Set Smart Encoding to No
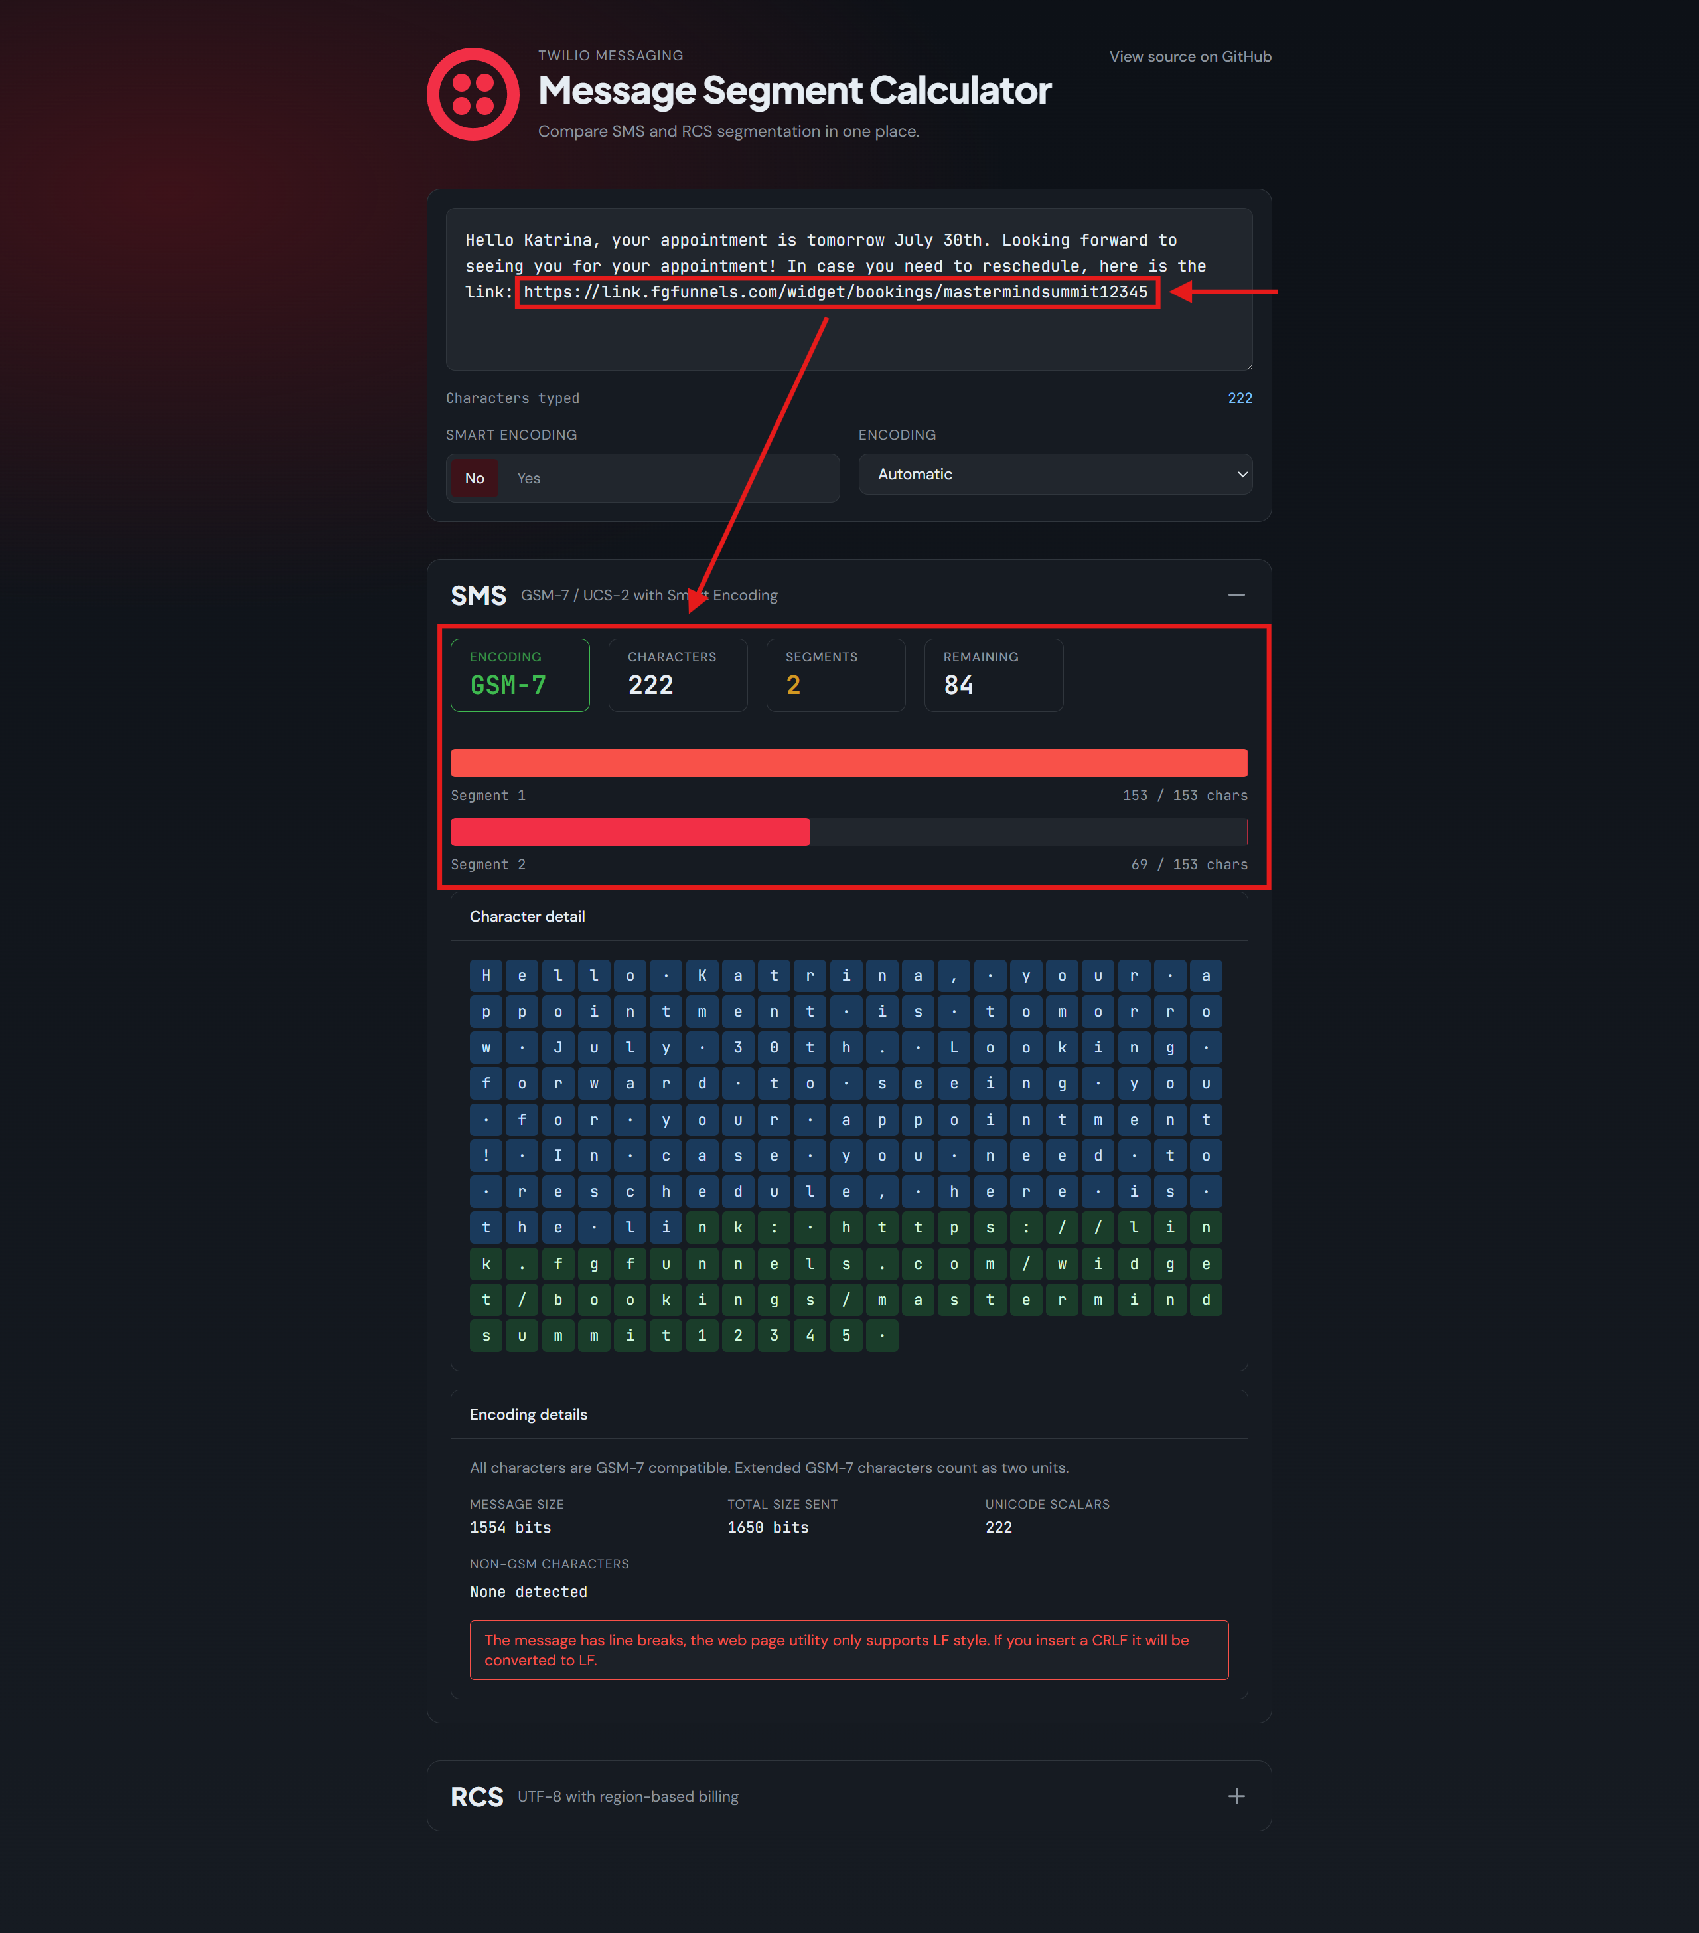 pyautogui.click(x=475, y=479)
